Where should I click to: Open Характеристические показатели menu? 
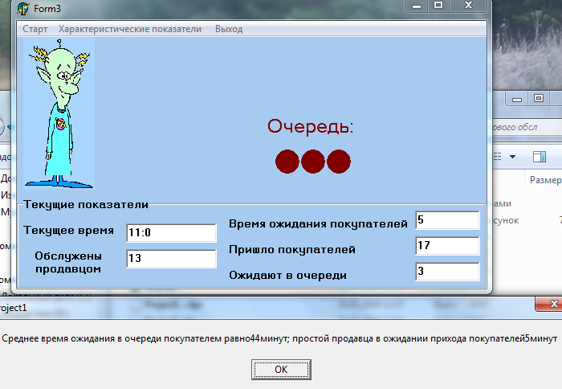click(130, 29)
